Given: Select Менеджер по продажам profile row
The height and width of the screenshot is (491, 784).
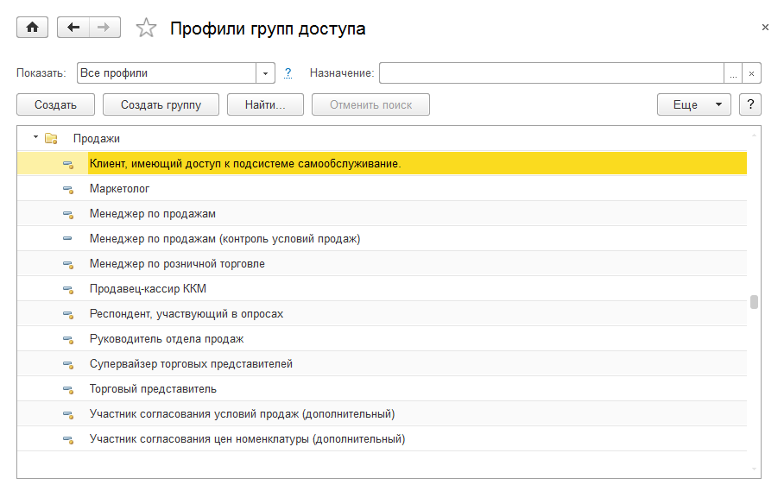Looking at the screenshot, I should (x=153, y=214).
